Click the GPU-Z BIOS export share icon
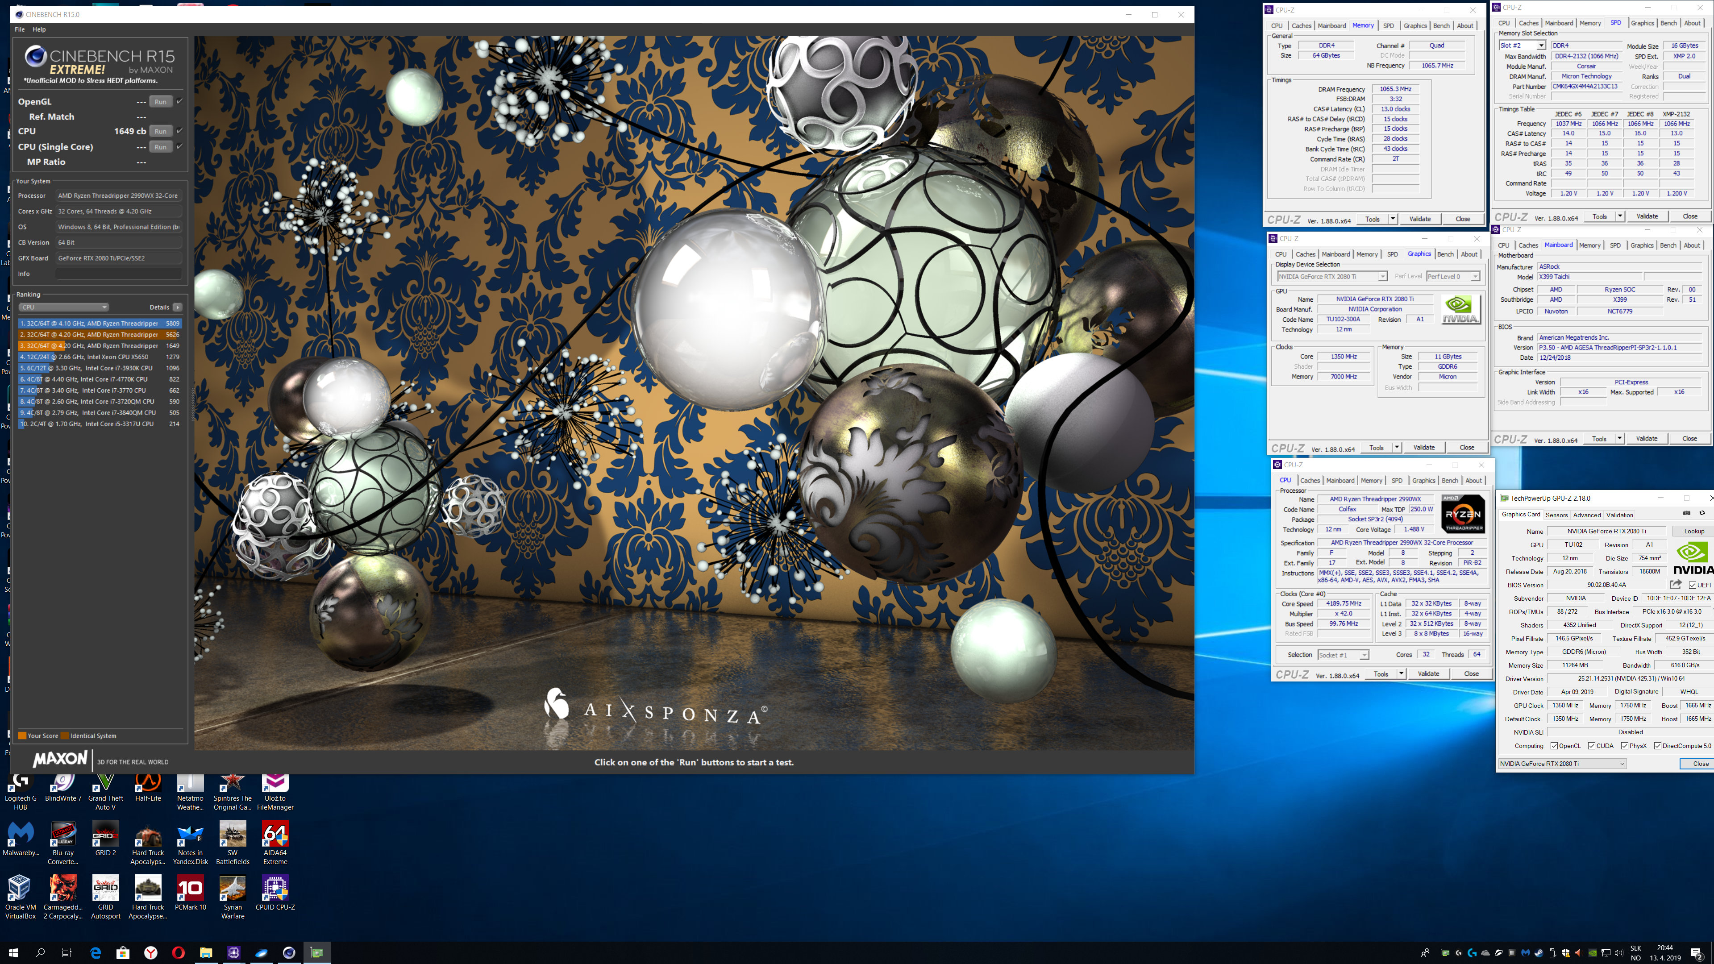The width and height of the screenshot is (1714, 964). click(x=1676, y=584)
